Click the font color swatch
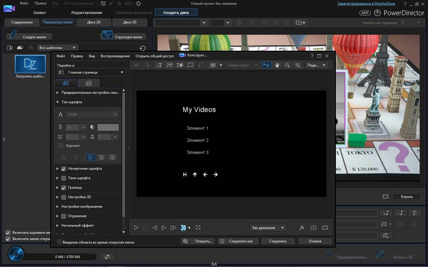 tap(108, 127)
